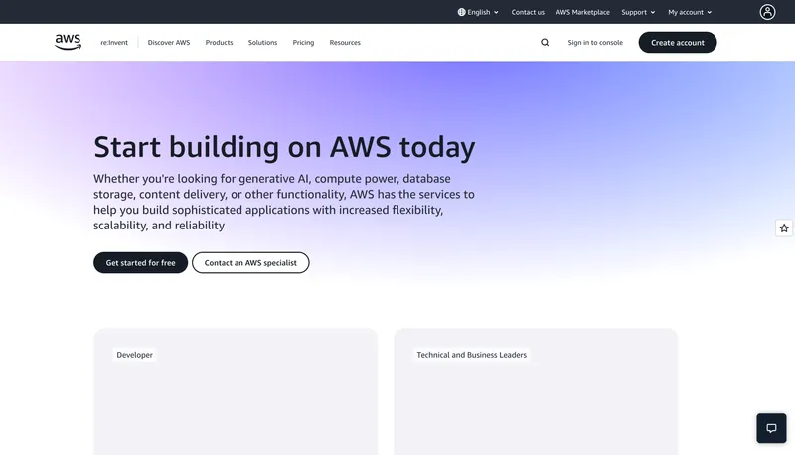
Task: Select the Technical and Business Leaders card
Action: coord(536,391)
